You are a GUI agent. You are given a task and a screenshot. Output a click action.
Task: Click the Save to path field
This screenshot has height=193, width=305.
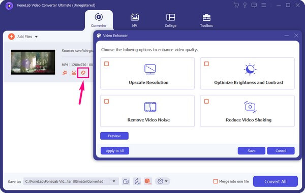pos(66,181)
